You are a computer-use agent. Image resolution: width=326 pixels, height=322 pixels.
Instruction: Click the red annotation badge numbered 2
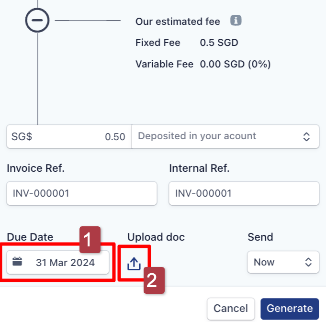coord(152,280)
